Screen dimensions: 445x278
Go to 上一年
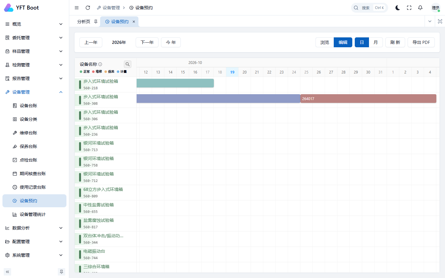click(x=91, y=42)
